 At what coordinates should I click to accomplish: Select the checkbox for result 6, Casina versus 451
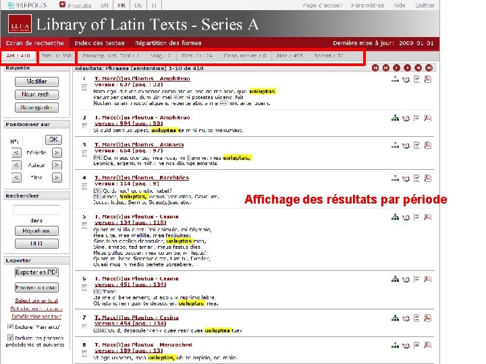84,287
